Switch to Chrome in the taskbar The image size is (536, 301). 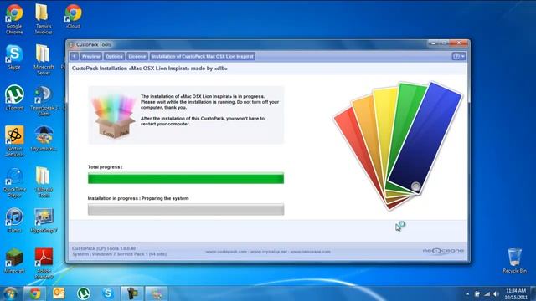[34, 293]
